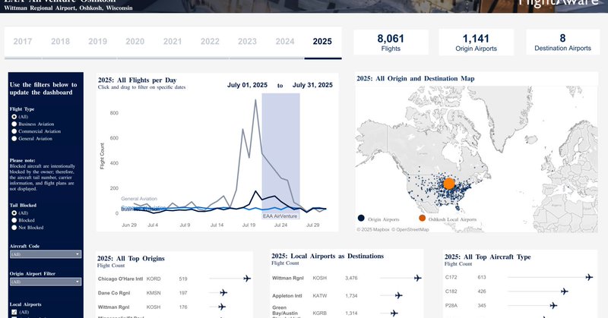Select the Flight Type (All) radio button

tap(14, 117)
